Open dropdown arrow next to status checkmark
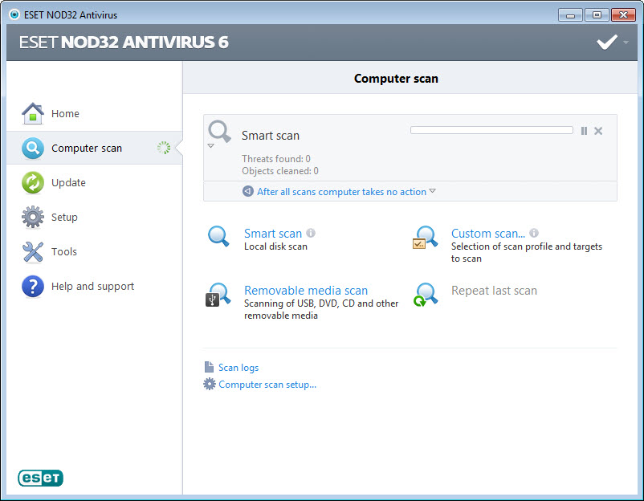This screenshot has height=501, width=644. coord(626,42)
